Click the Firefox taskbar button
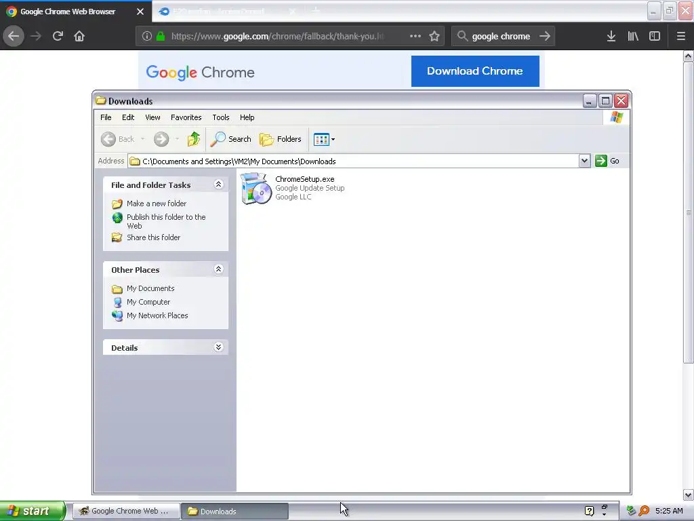694x521 pixels. 126,511
